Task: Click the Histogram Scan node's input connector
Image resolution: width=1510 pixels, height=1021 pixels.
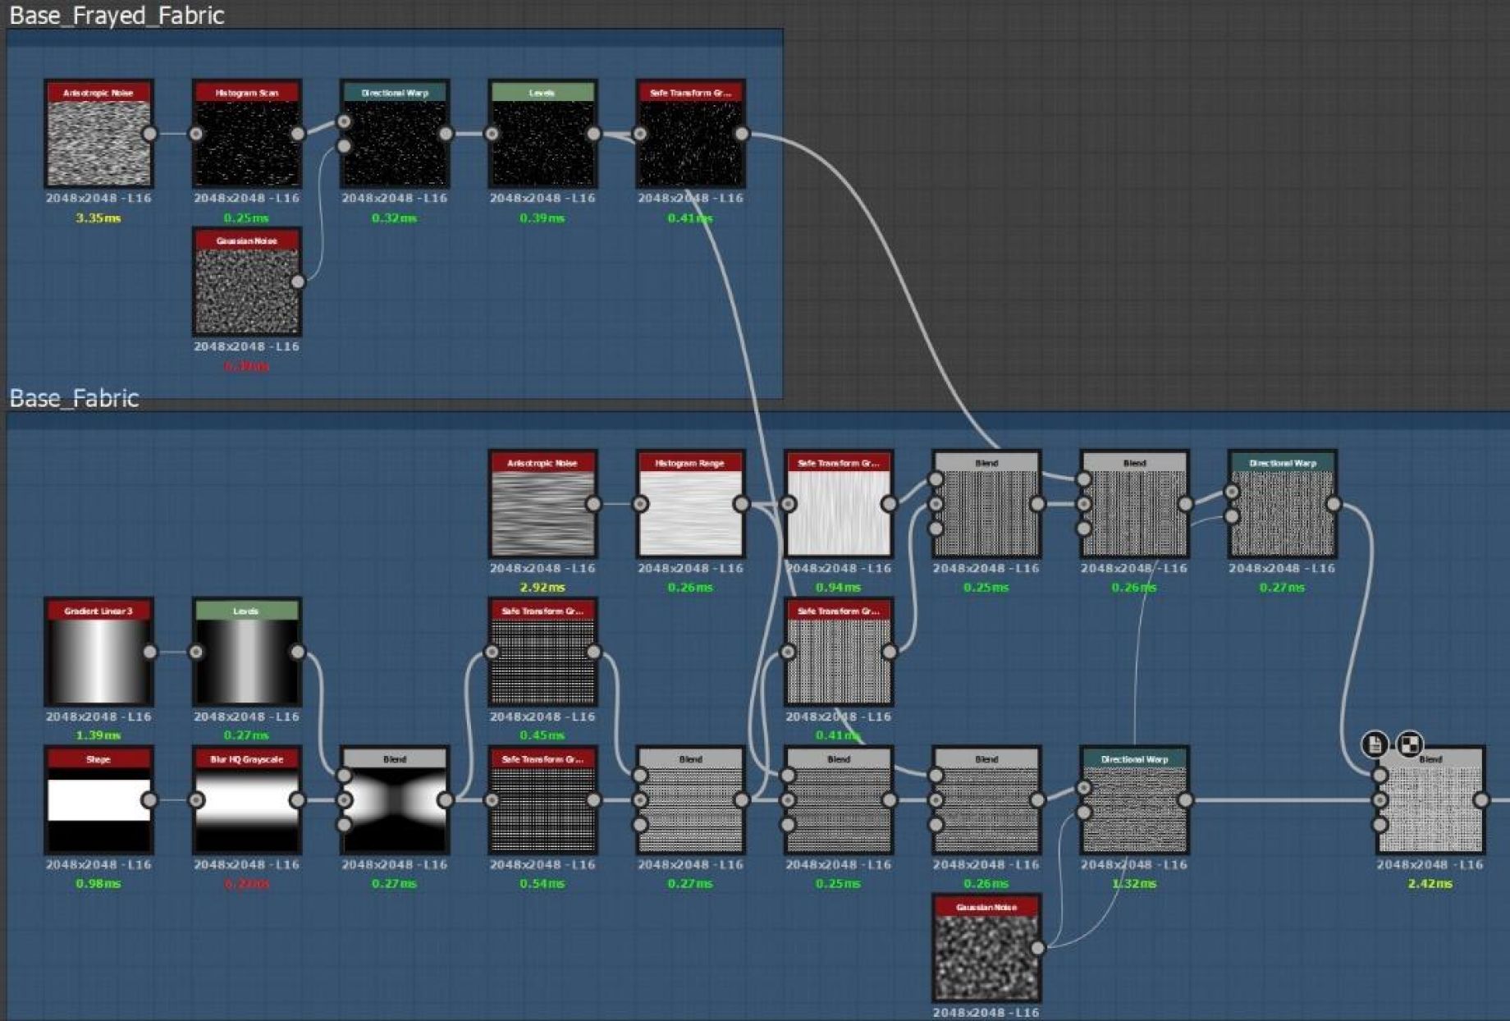Action: point(197,134)
